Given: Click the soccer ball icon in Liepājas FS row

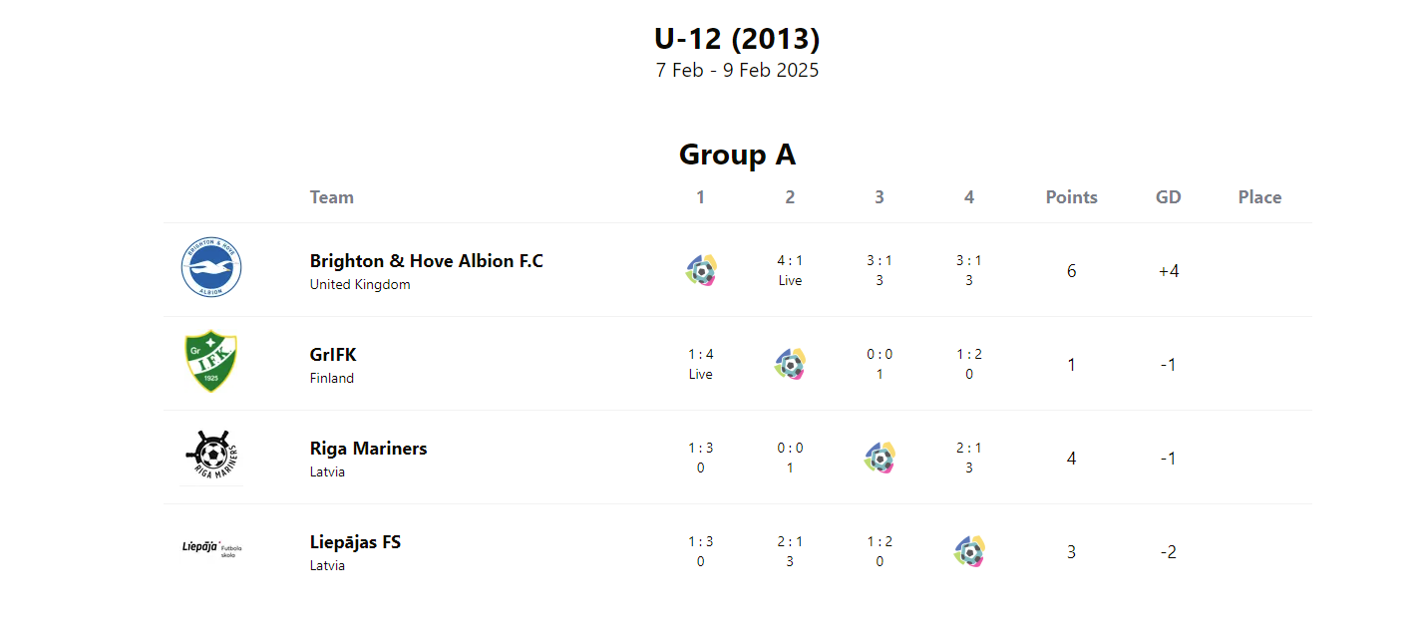Looking at the screenshot, I should tap(969, 551).
